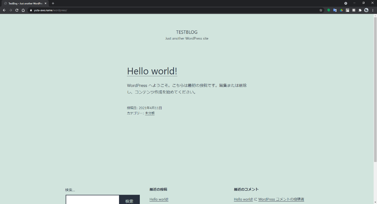The height and width of the screenshot is (204, 377).
Task: Select the TestBlog browser tab
Action: coord(25,3)
